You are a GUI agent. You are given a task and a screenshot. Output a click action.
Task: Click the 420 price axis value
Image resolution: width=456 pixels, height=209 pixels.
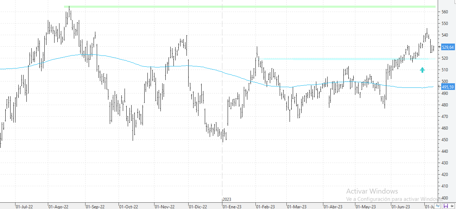pos(445,174)
